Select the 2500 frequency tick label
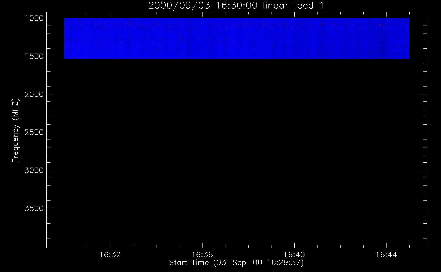The image size is (441, 272). (34, 132)
